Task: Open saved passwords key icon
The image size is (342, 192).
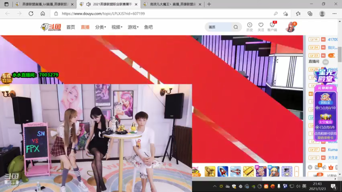Action: [276, 14]
